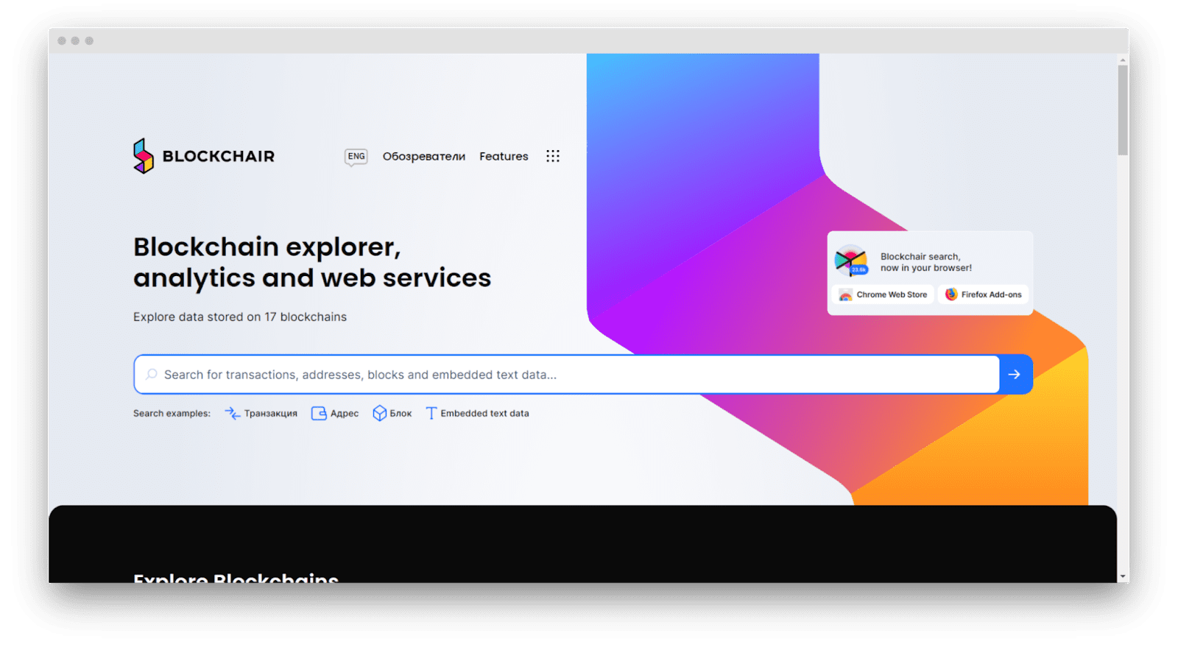Open the ENG language selector
1178x653 pixels.
coord(356,157)
